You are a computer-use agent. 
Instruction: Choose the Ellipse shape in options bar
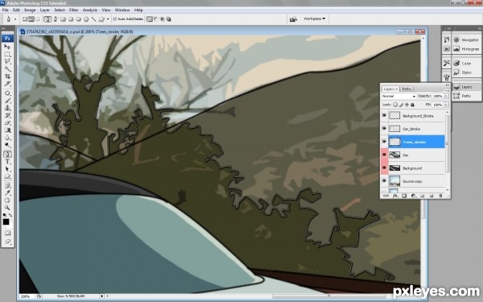79,19
